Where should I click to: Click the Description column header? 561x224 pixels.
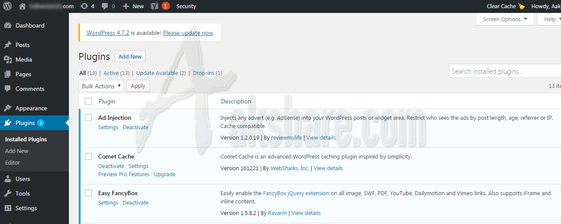click(236, 101)
